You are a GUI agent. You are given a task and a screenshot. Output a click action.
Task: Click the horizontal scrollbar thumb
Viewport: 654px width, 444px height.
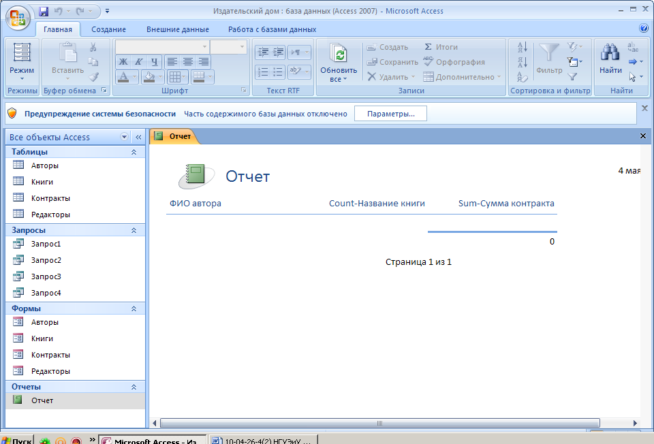(379, 423)
